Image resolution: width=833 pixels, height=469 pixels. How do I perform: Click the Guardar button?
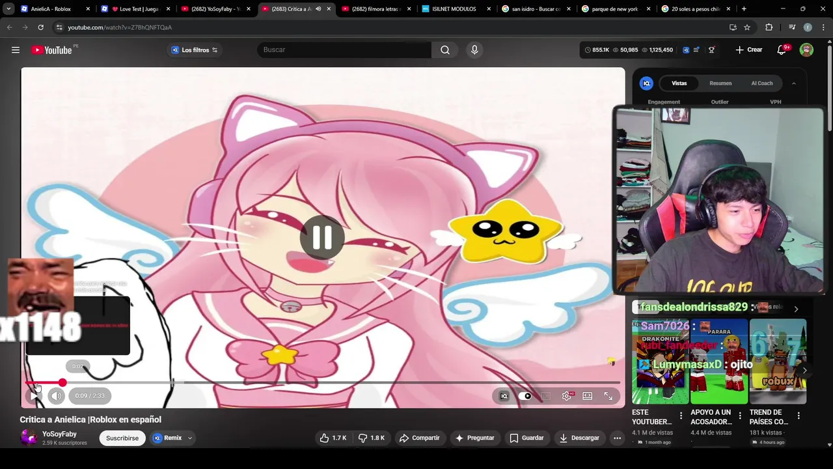[527, 438]
